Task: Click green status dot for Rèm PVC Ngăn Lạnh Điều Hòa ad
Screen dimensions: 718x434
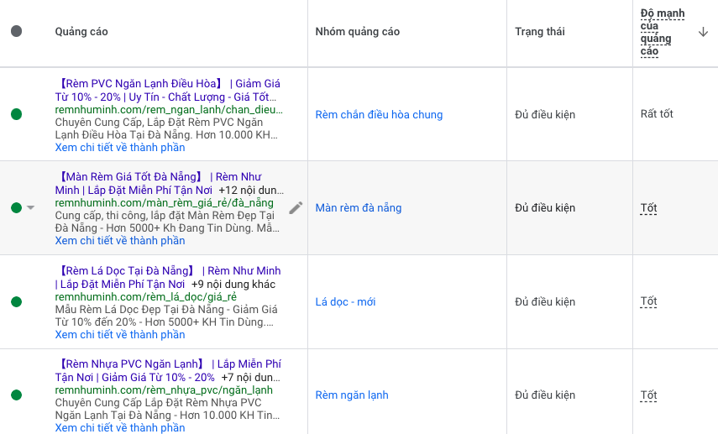Action: 16,114
